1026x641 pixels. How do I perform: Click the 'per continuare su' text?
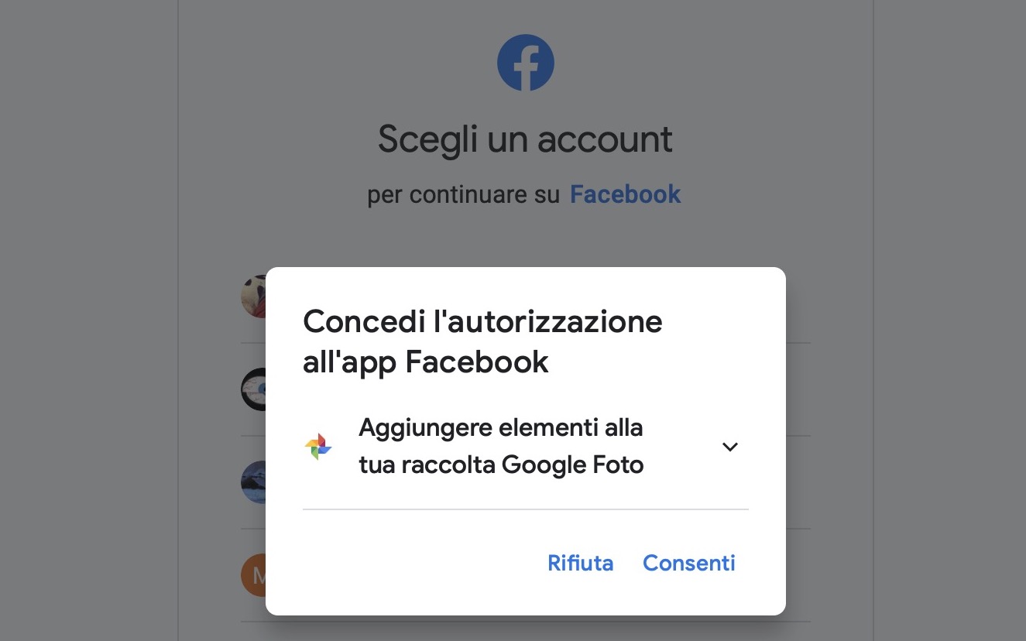463,195
